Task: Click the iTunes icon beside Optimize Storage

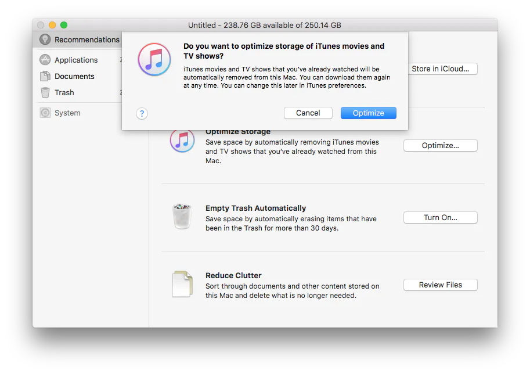Action: pos(182,140)
